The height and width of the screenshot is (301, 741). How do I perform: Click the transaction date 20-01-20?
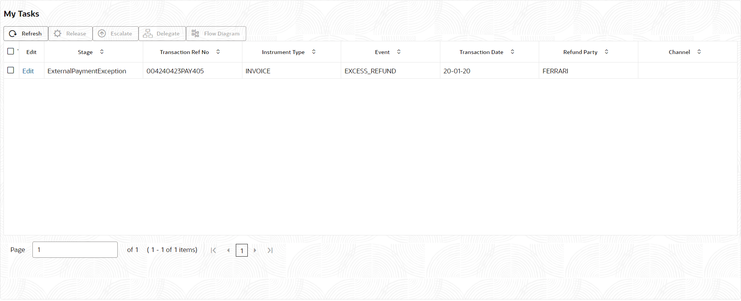[x=457, y=71]
